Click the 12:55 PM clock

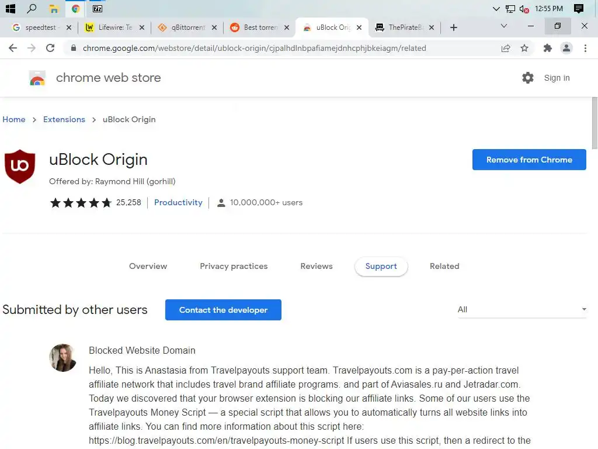(x=549, y=8)
